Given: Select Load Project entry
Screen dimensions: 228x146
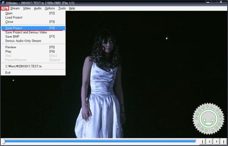Looking at the screenshot, I should point(33,18).
